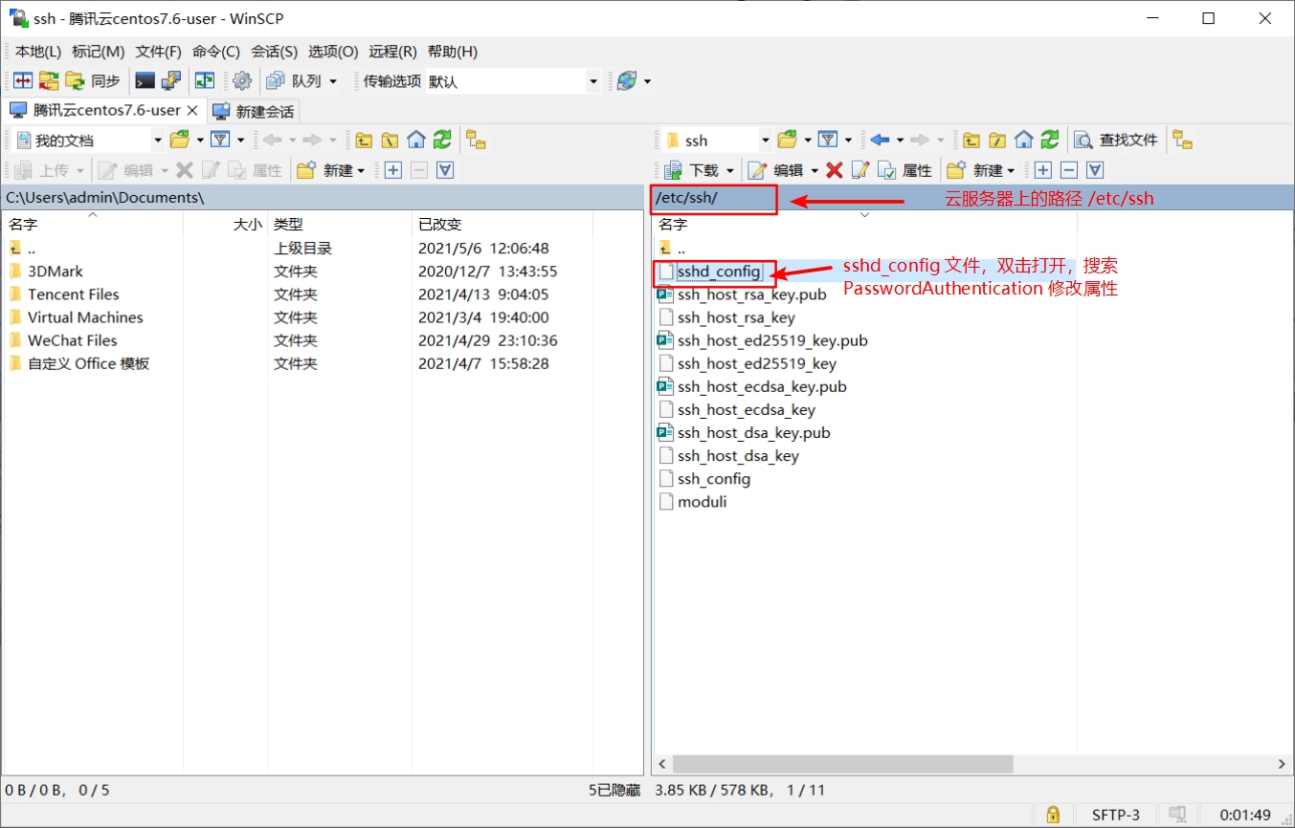Screen dimensions: 1295x828
Task: Click local panel open directory icon
Action: tap(180, 140)
